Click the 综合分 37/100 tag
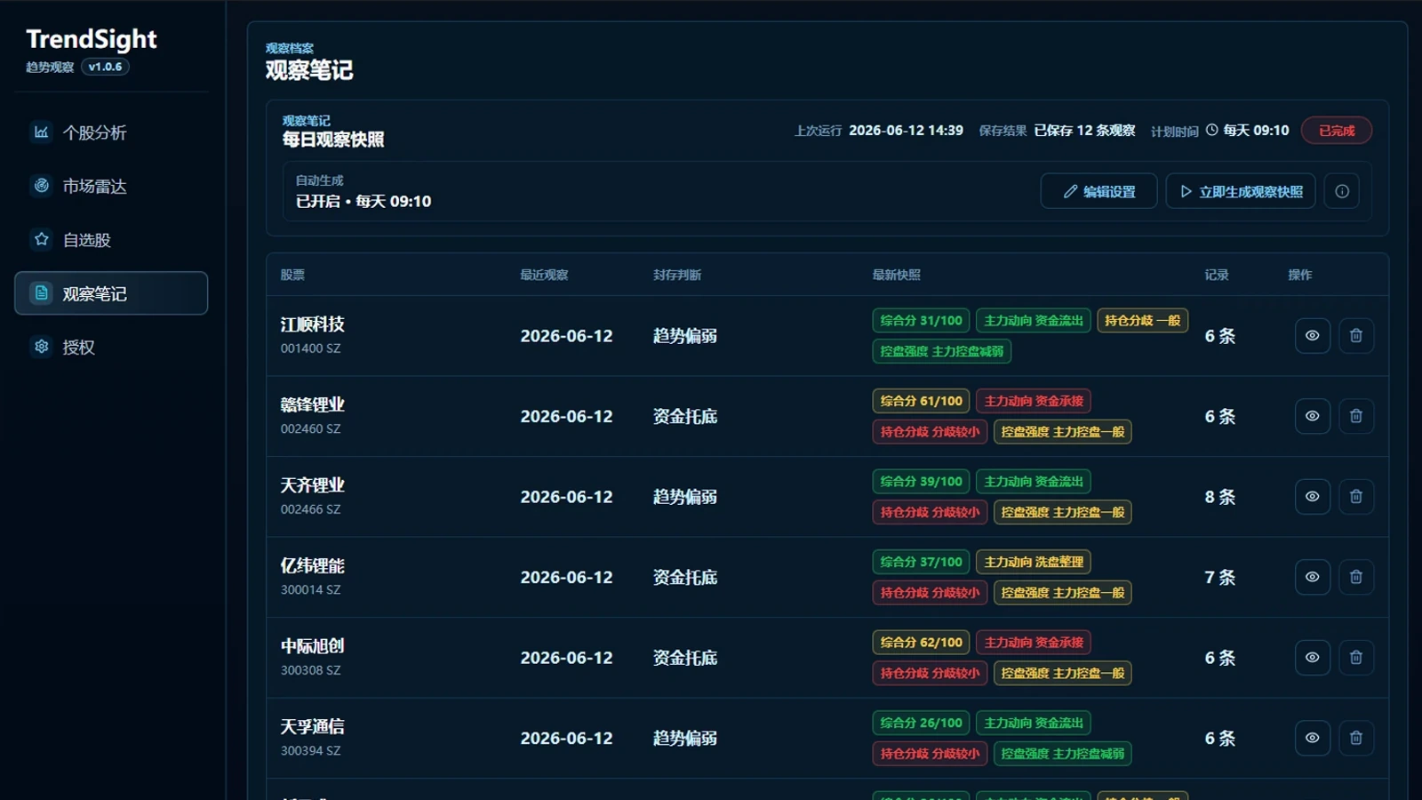 click(921, 562)
